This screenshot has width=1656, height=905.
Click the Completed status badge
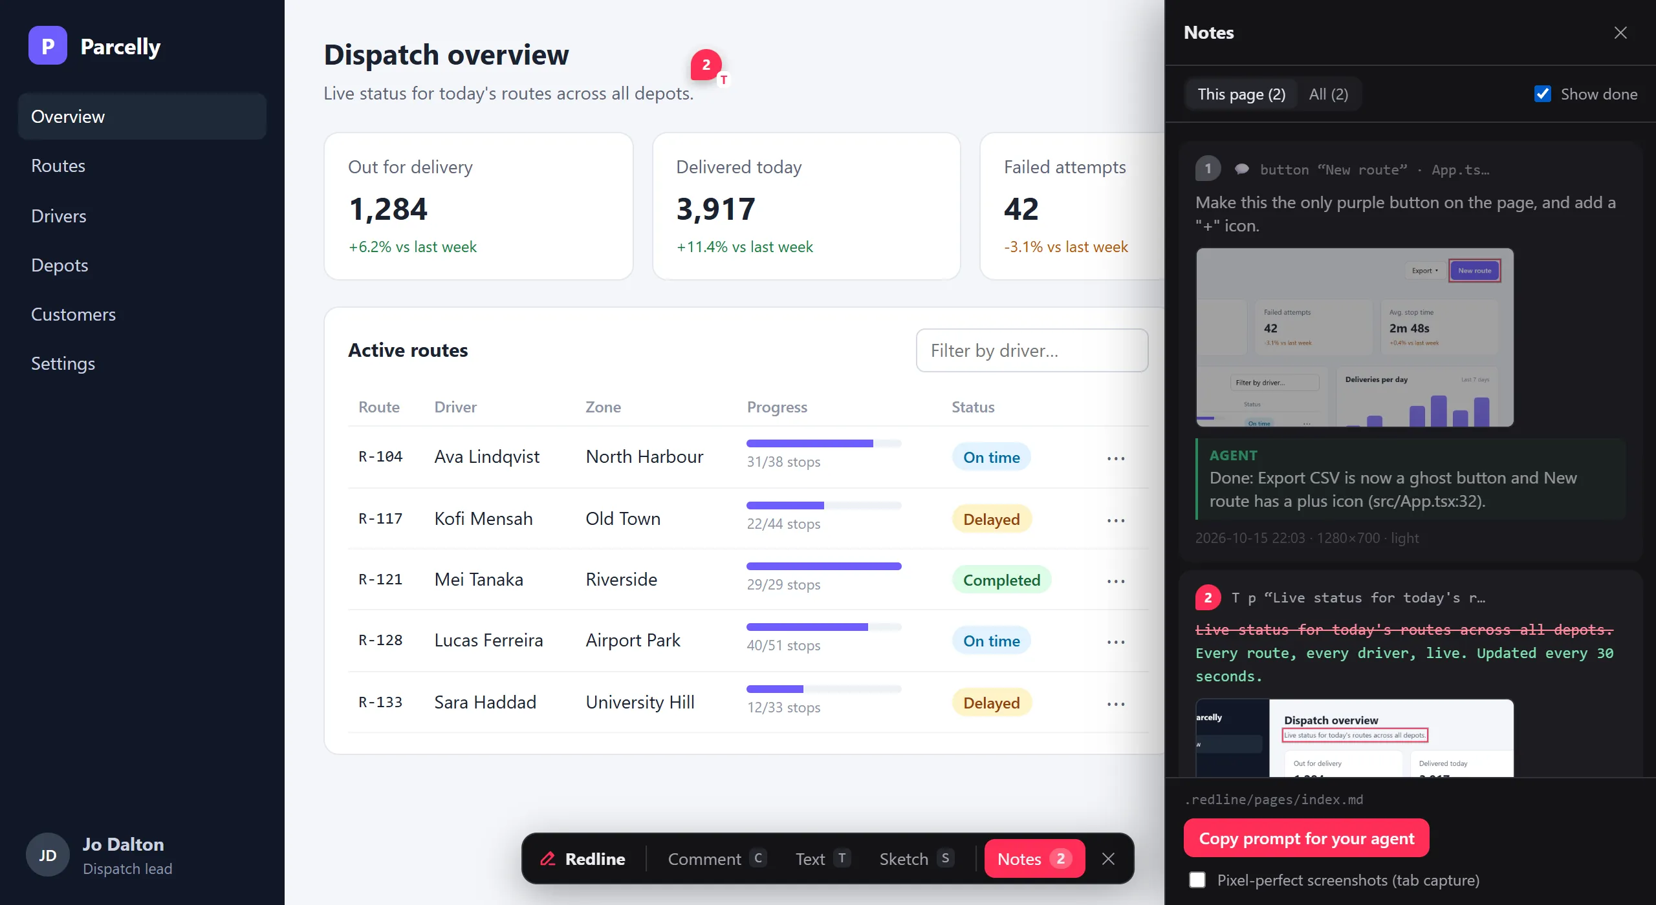point(1001,580)
